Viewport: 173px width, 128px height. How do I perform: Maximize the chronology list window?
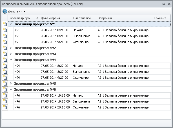tap(164, 4)
